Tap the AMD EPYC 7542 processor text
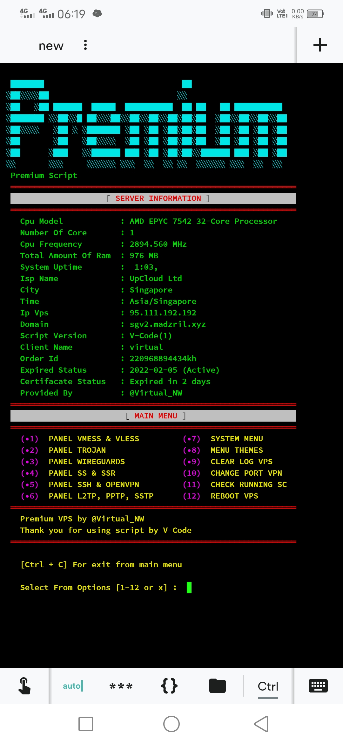 point(203,221)
